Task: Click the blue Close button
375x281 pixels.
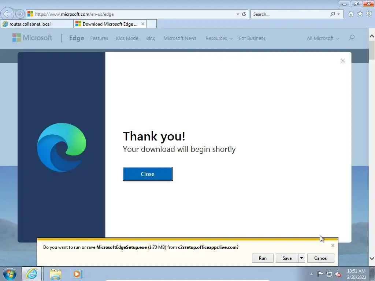Action: (x=148, y=174)
